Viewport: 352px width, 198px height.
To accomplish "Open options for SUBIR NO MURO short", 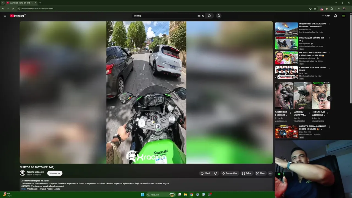I will tap(309, 113).
